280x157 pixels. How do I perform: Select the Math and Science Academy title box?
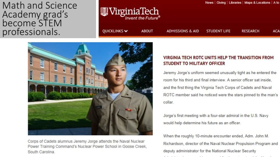coord(48,19)
